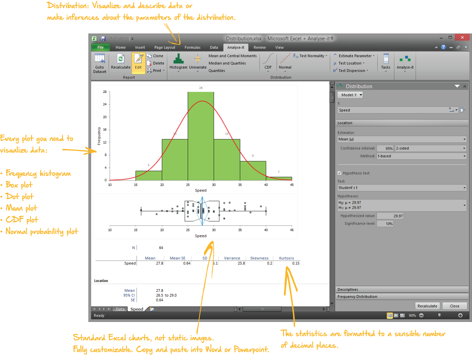Click the Edit report icon
The width and height of the screenshot is (472, 355).
138,59
